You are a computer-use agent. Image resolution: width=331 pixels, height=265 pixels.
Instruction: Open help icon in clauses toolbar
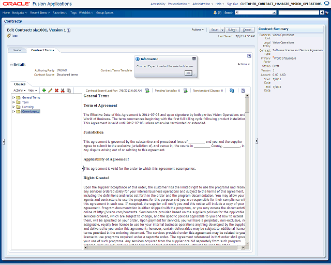[243, 91]
